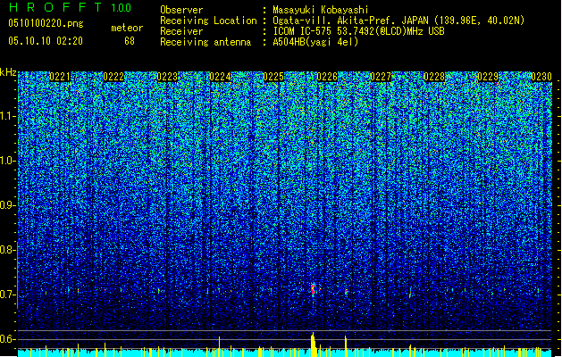Click the Receiver field label

181,31
